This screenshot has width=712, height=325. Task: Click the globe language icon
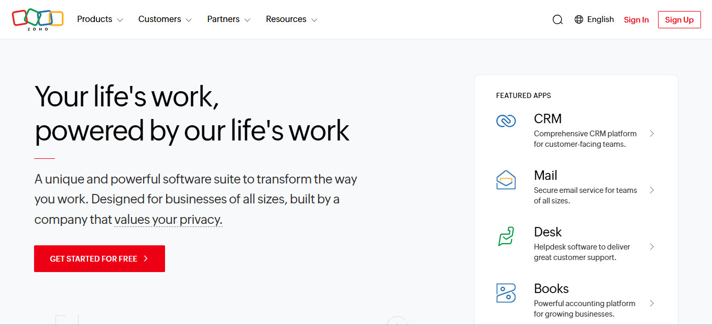click(x=578, y=19)
